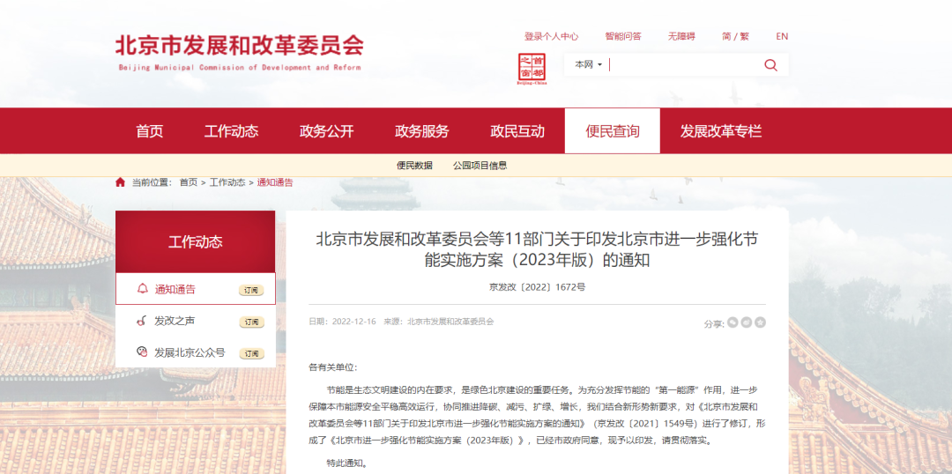Image resolution: width=952 pixels, height=474 pixels.
Task: Click the search magnifier icon
Action: [770, 64]
